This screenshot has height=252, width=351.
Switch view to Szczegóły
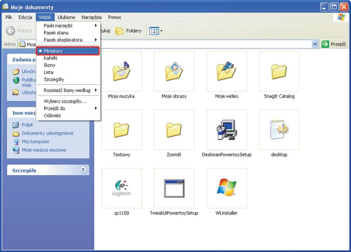54,79
